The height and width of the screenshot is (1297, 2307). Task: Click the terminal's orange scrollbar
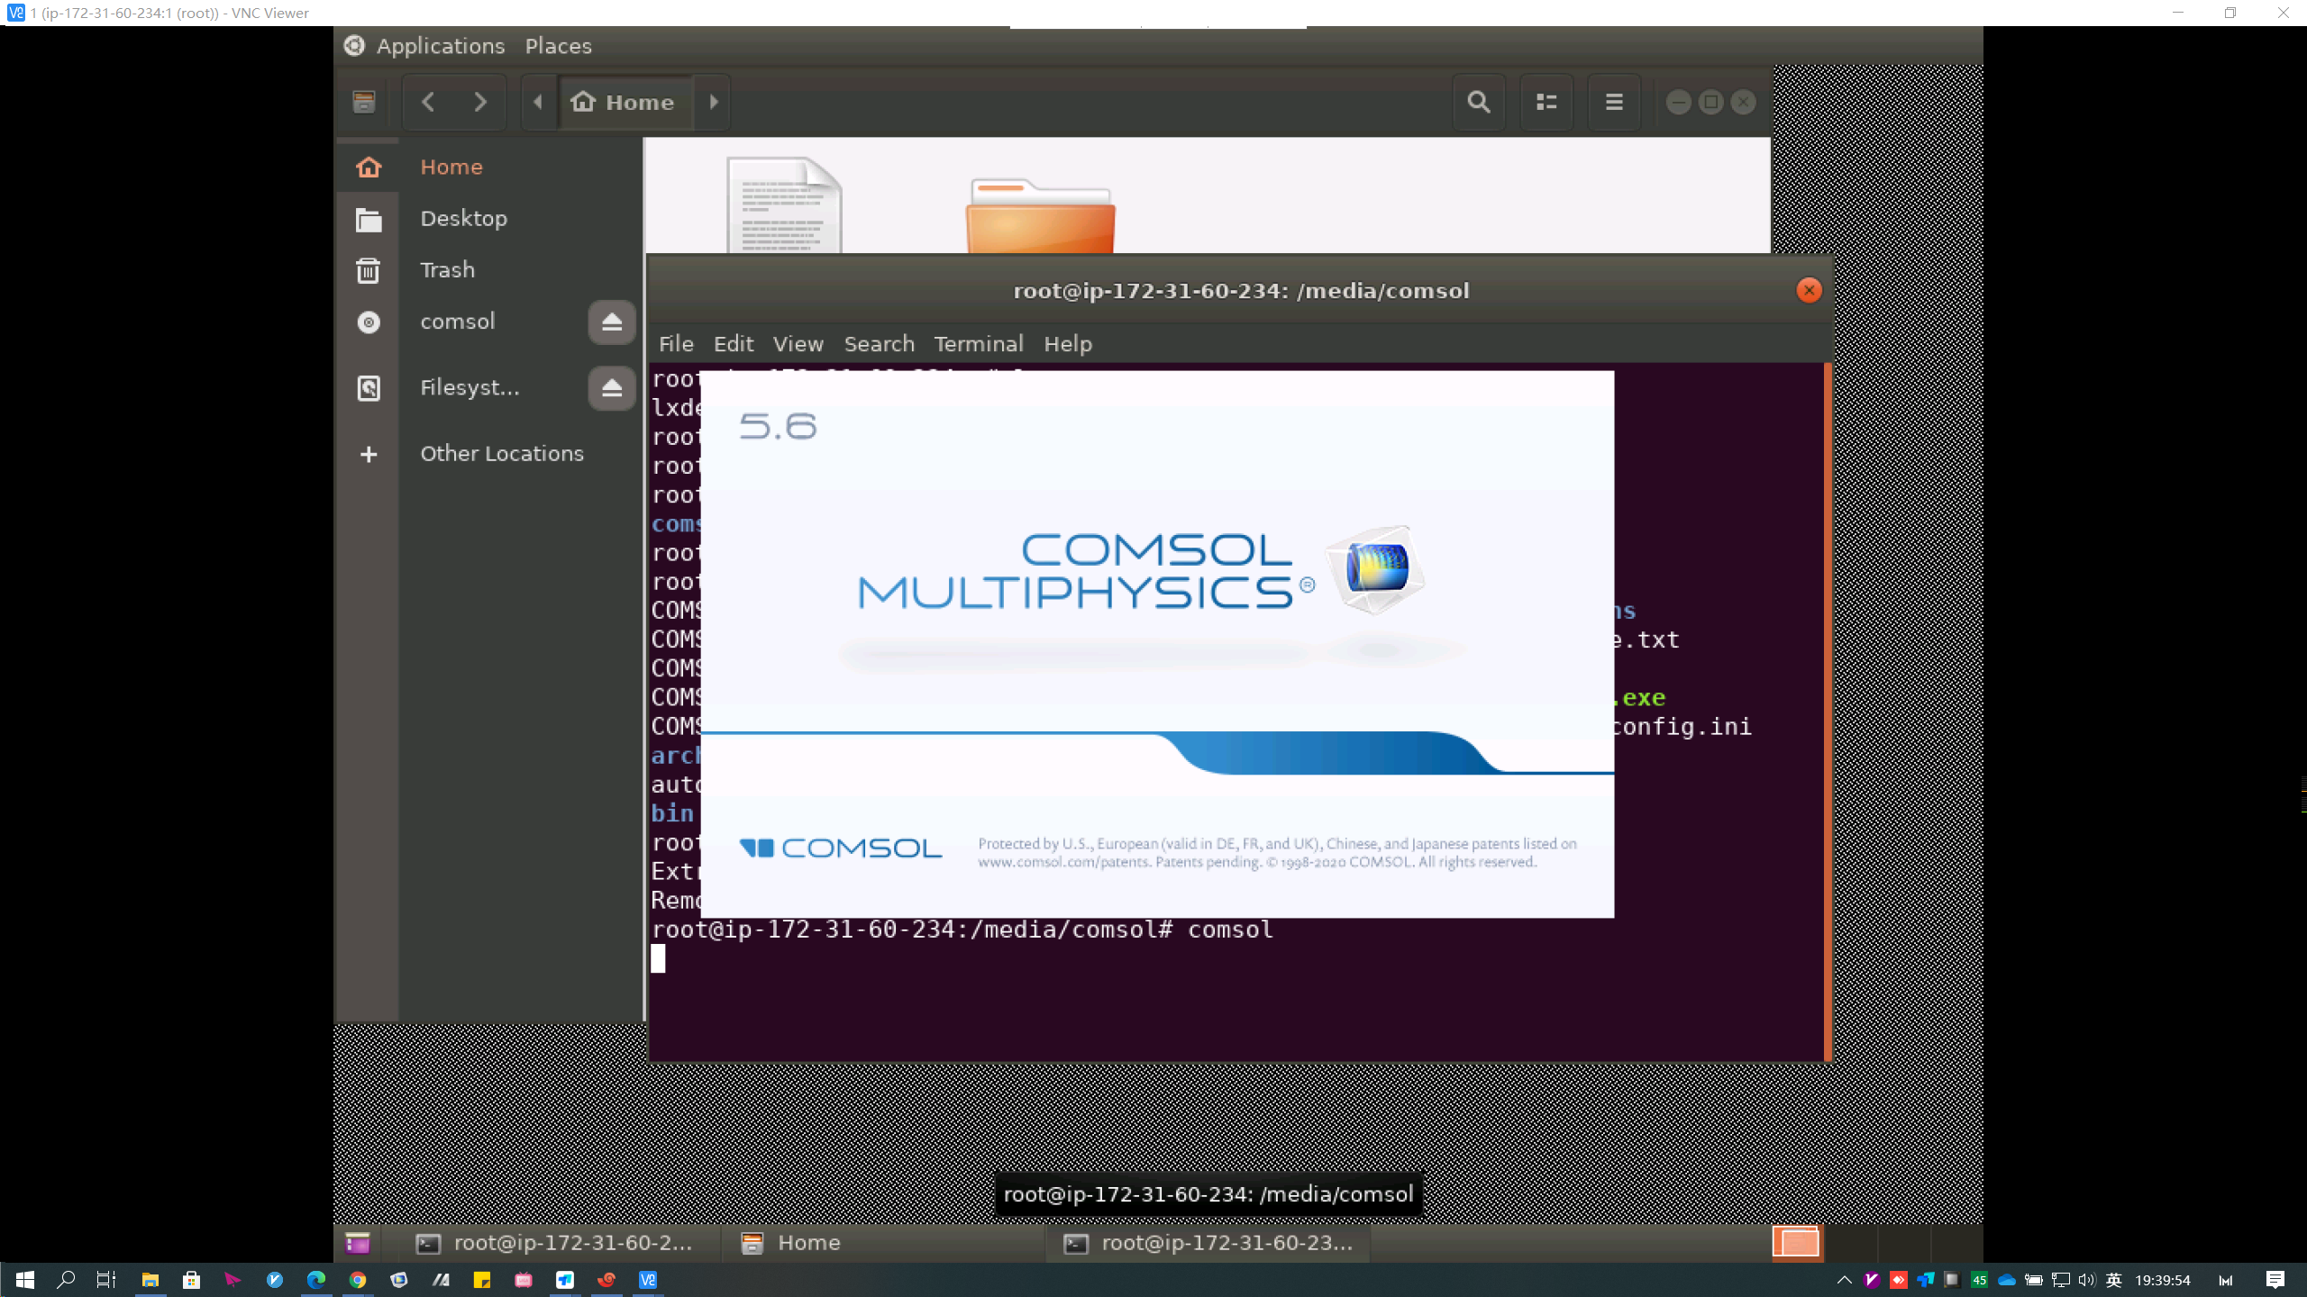coord(1828,712)
